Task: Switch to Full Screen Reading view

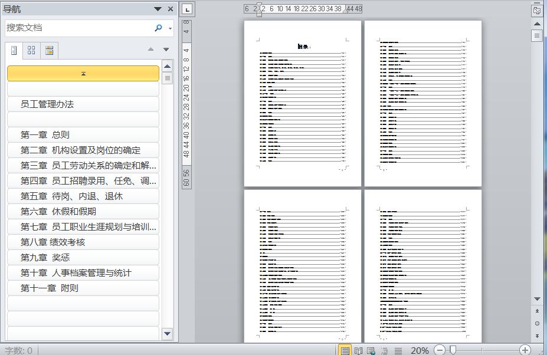Action: pyautogui.click(x=358, y=350)
